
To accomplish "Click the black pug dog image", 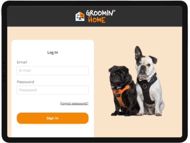I will (122, 91).
